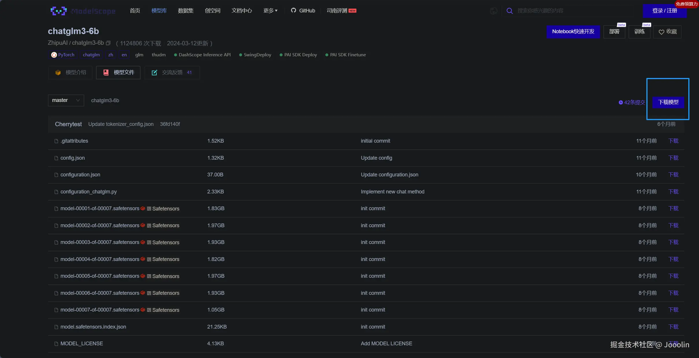Open the master branch dropdown

point(66,100)
